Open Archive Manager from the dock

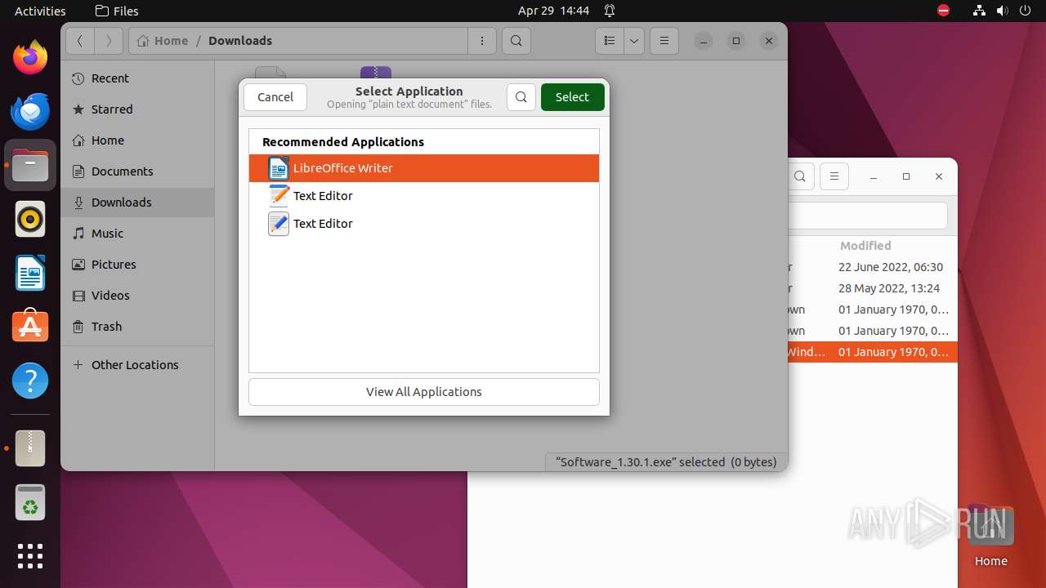click(x=30, y=448)
